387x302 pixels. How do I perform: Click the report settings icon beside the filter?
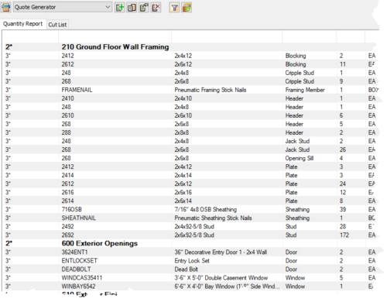click(187, 8)
